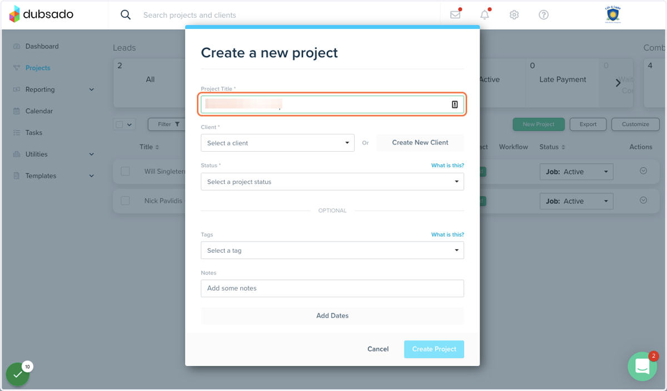The image size is (667, 391).
Task: Click the Create Project button
Action: click(434, 349)
